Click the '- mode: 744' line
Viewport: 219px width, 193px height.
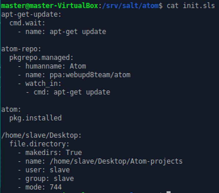pyautogui.click(x=39, y=187)
